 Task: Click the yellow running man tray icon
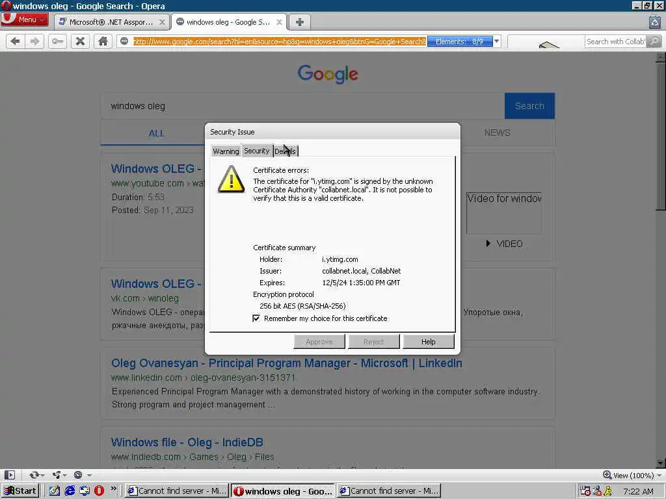(608, 491)
